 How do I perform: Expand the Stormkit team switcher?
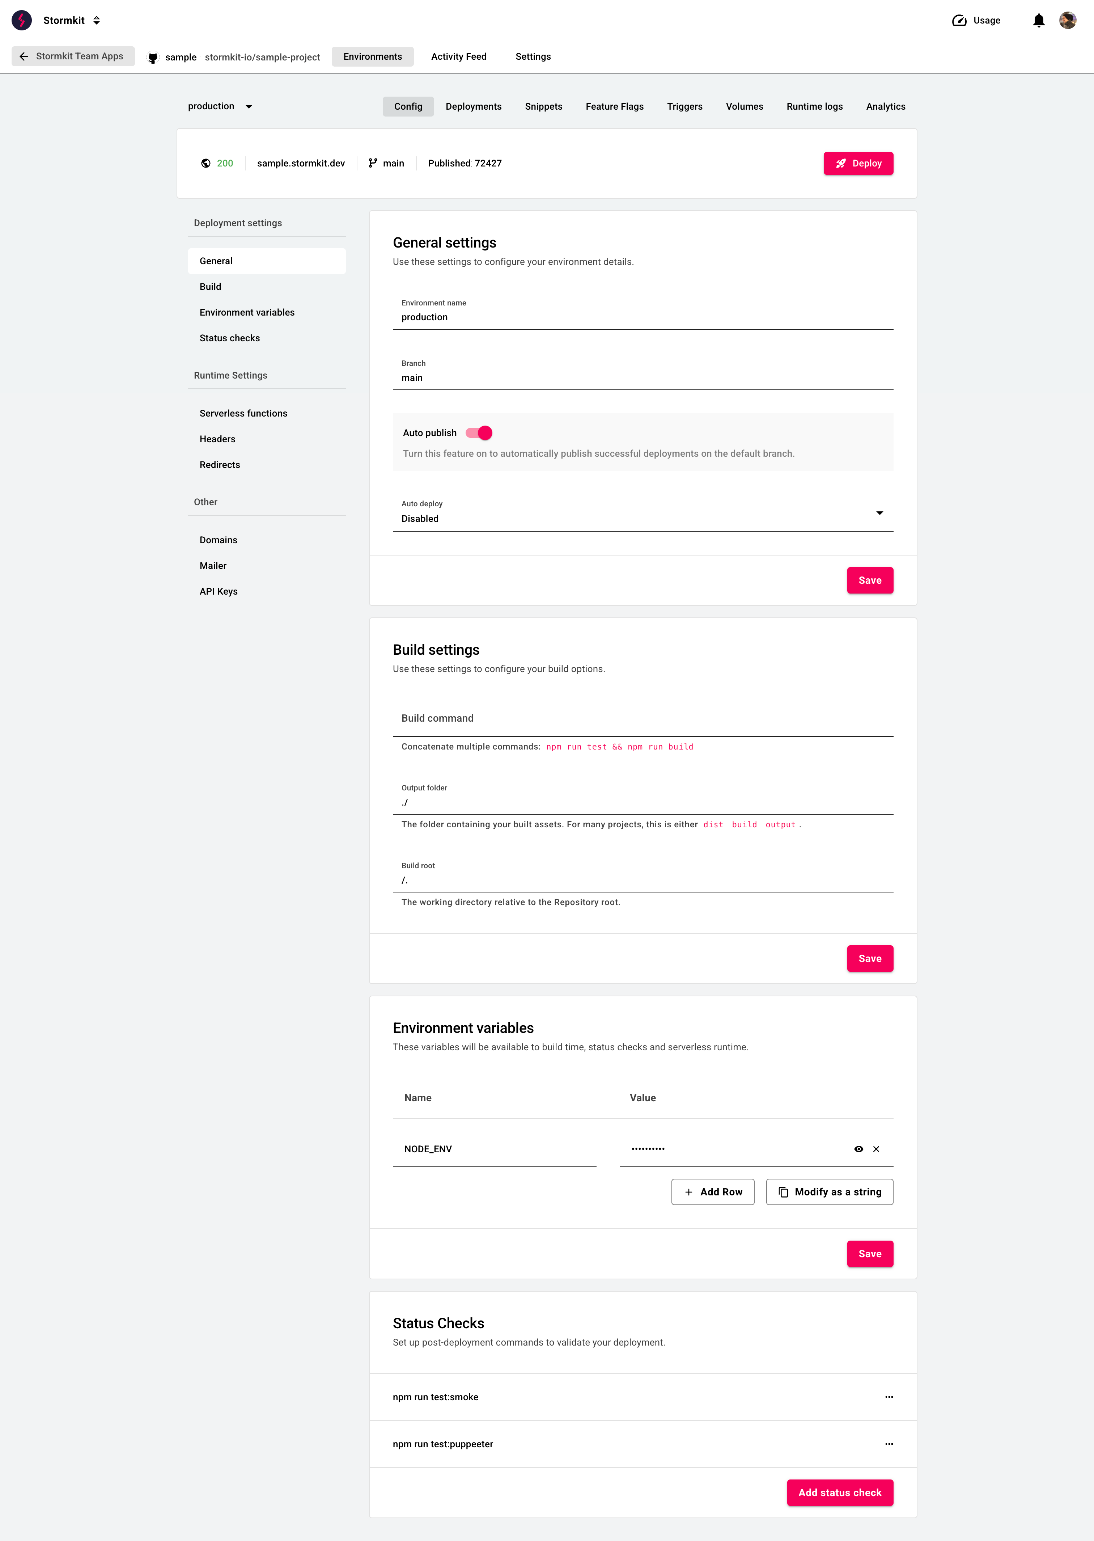click(97, 20)
